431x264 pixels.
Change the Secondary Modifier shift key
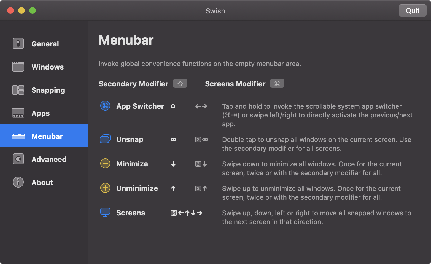tap(180, 83)
